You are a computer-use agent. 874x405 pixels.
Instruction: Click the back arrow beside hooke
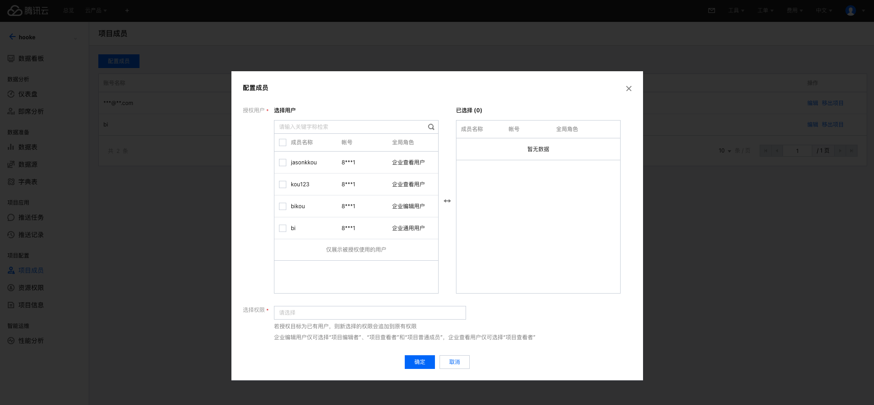(x=12, y=37)
